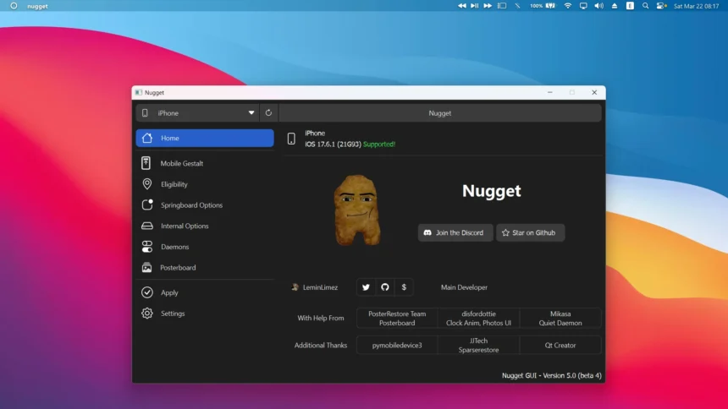The height and width of the screenshot is (409, 728).
Task: Open PosterRestore Team Posterboard credit
Action: click(x=397, y=318)
